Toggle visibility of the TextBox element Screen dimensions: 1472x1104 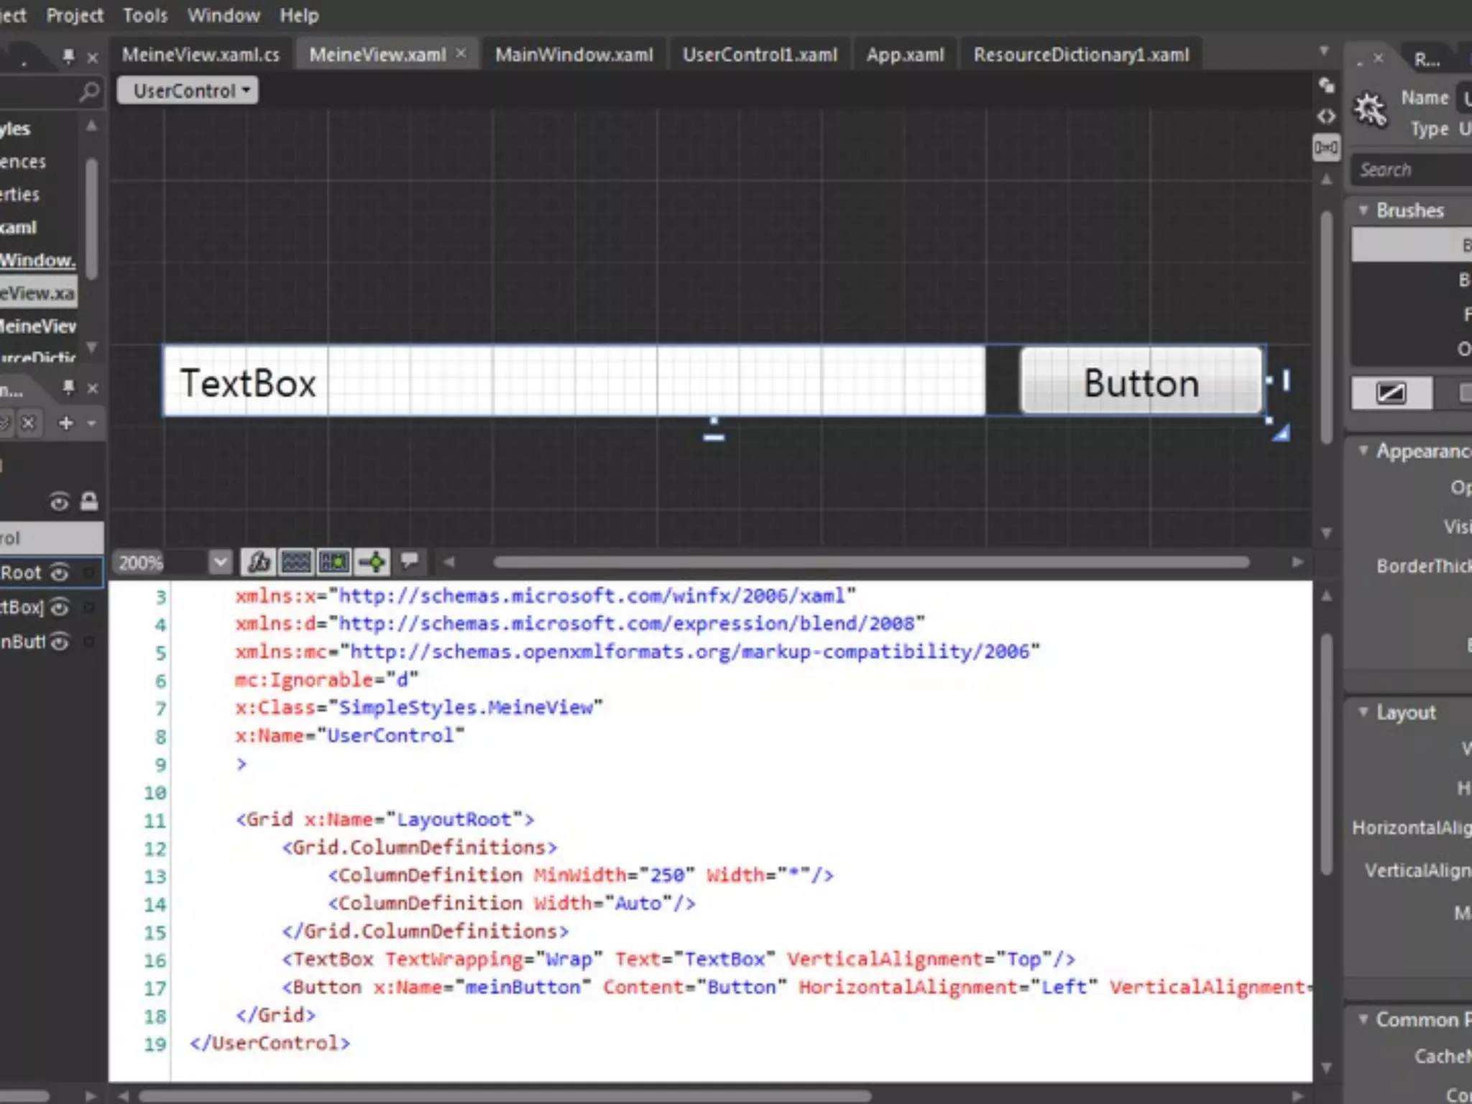60,607
